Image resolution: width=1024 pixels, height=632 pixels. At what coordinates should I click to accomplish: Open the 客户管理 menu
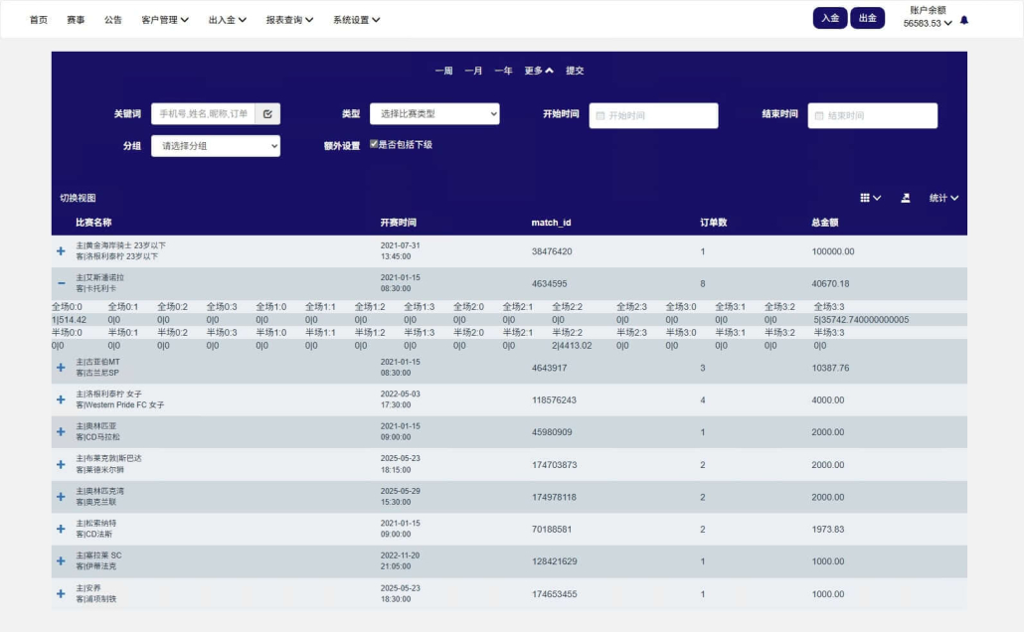(165, 20)
